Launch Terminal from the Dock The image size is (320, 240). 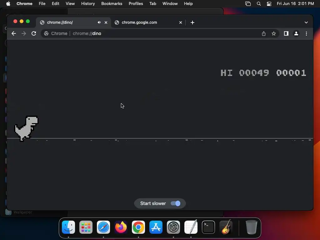[208, 227]
